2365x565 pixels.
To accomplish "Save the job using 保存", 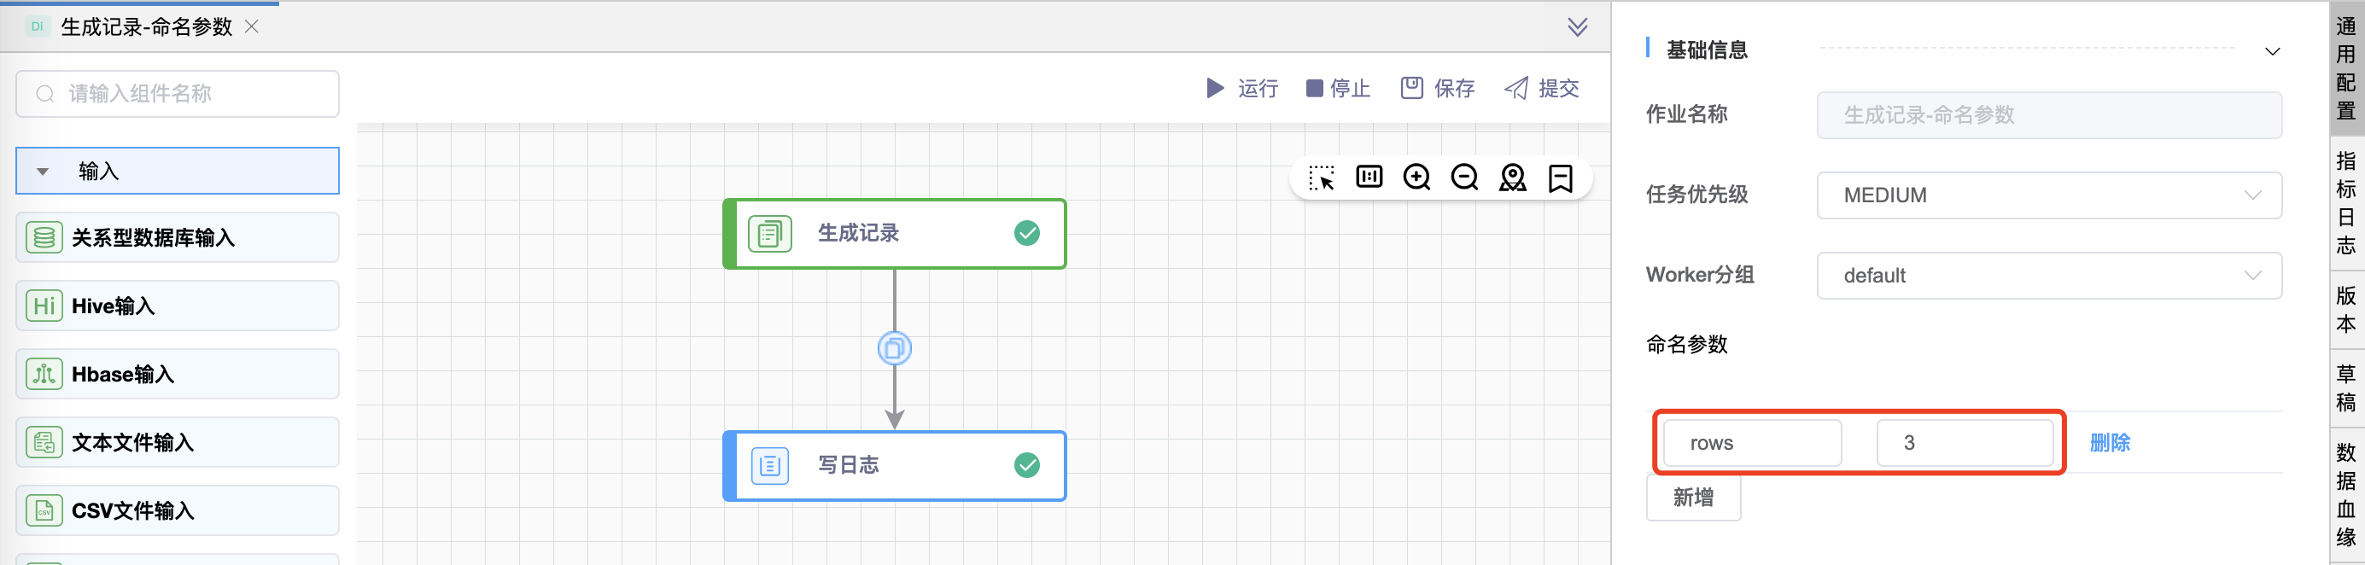I will pos(1438,88).
